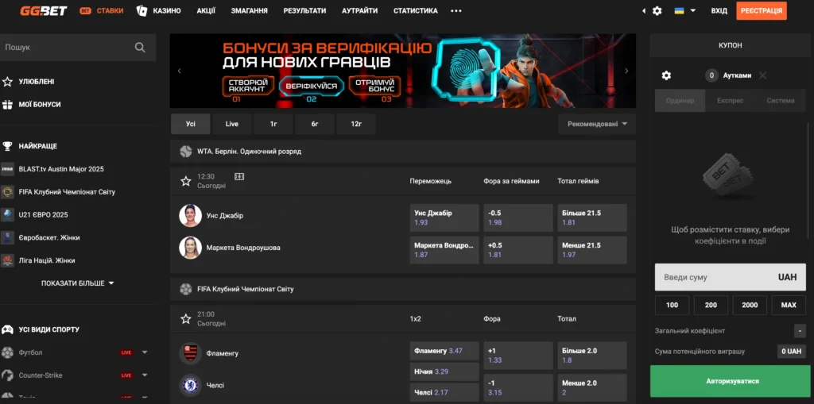This screenshot has width=814, height=404.
Task: Click the GG.BET logo
Action: [x=44, y=11]
